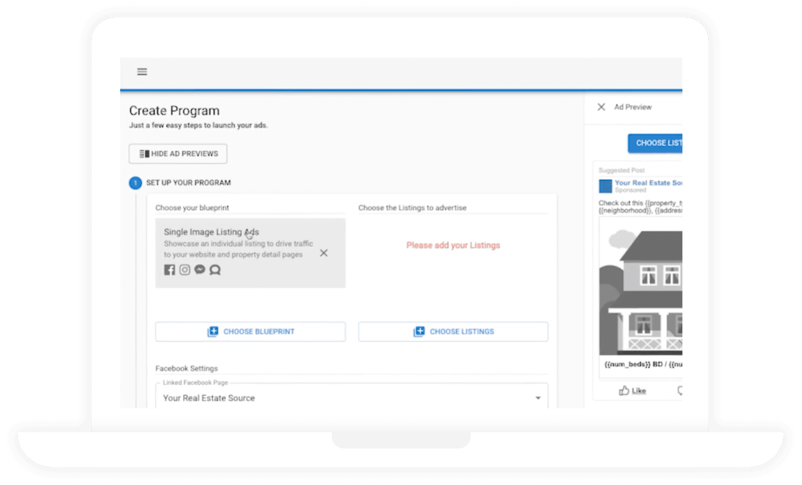The image size is (802, 485).
Task: Click the Facebook page avatar in preview
Action: tap(605, 186)
